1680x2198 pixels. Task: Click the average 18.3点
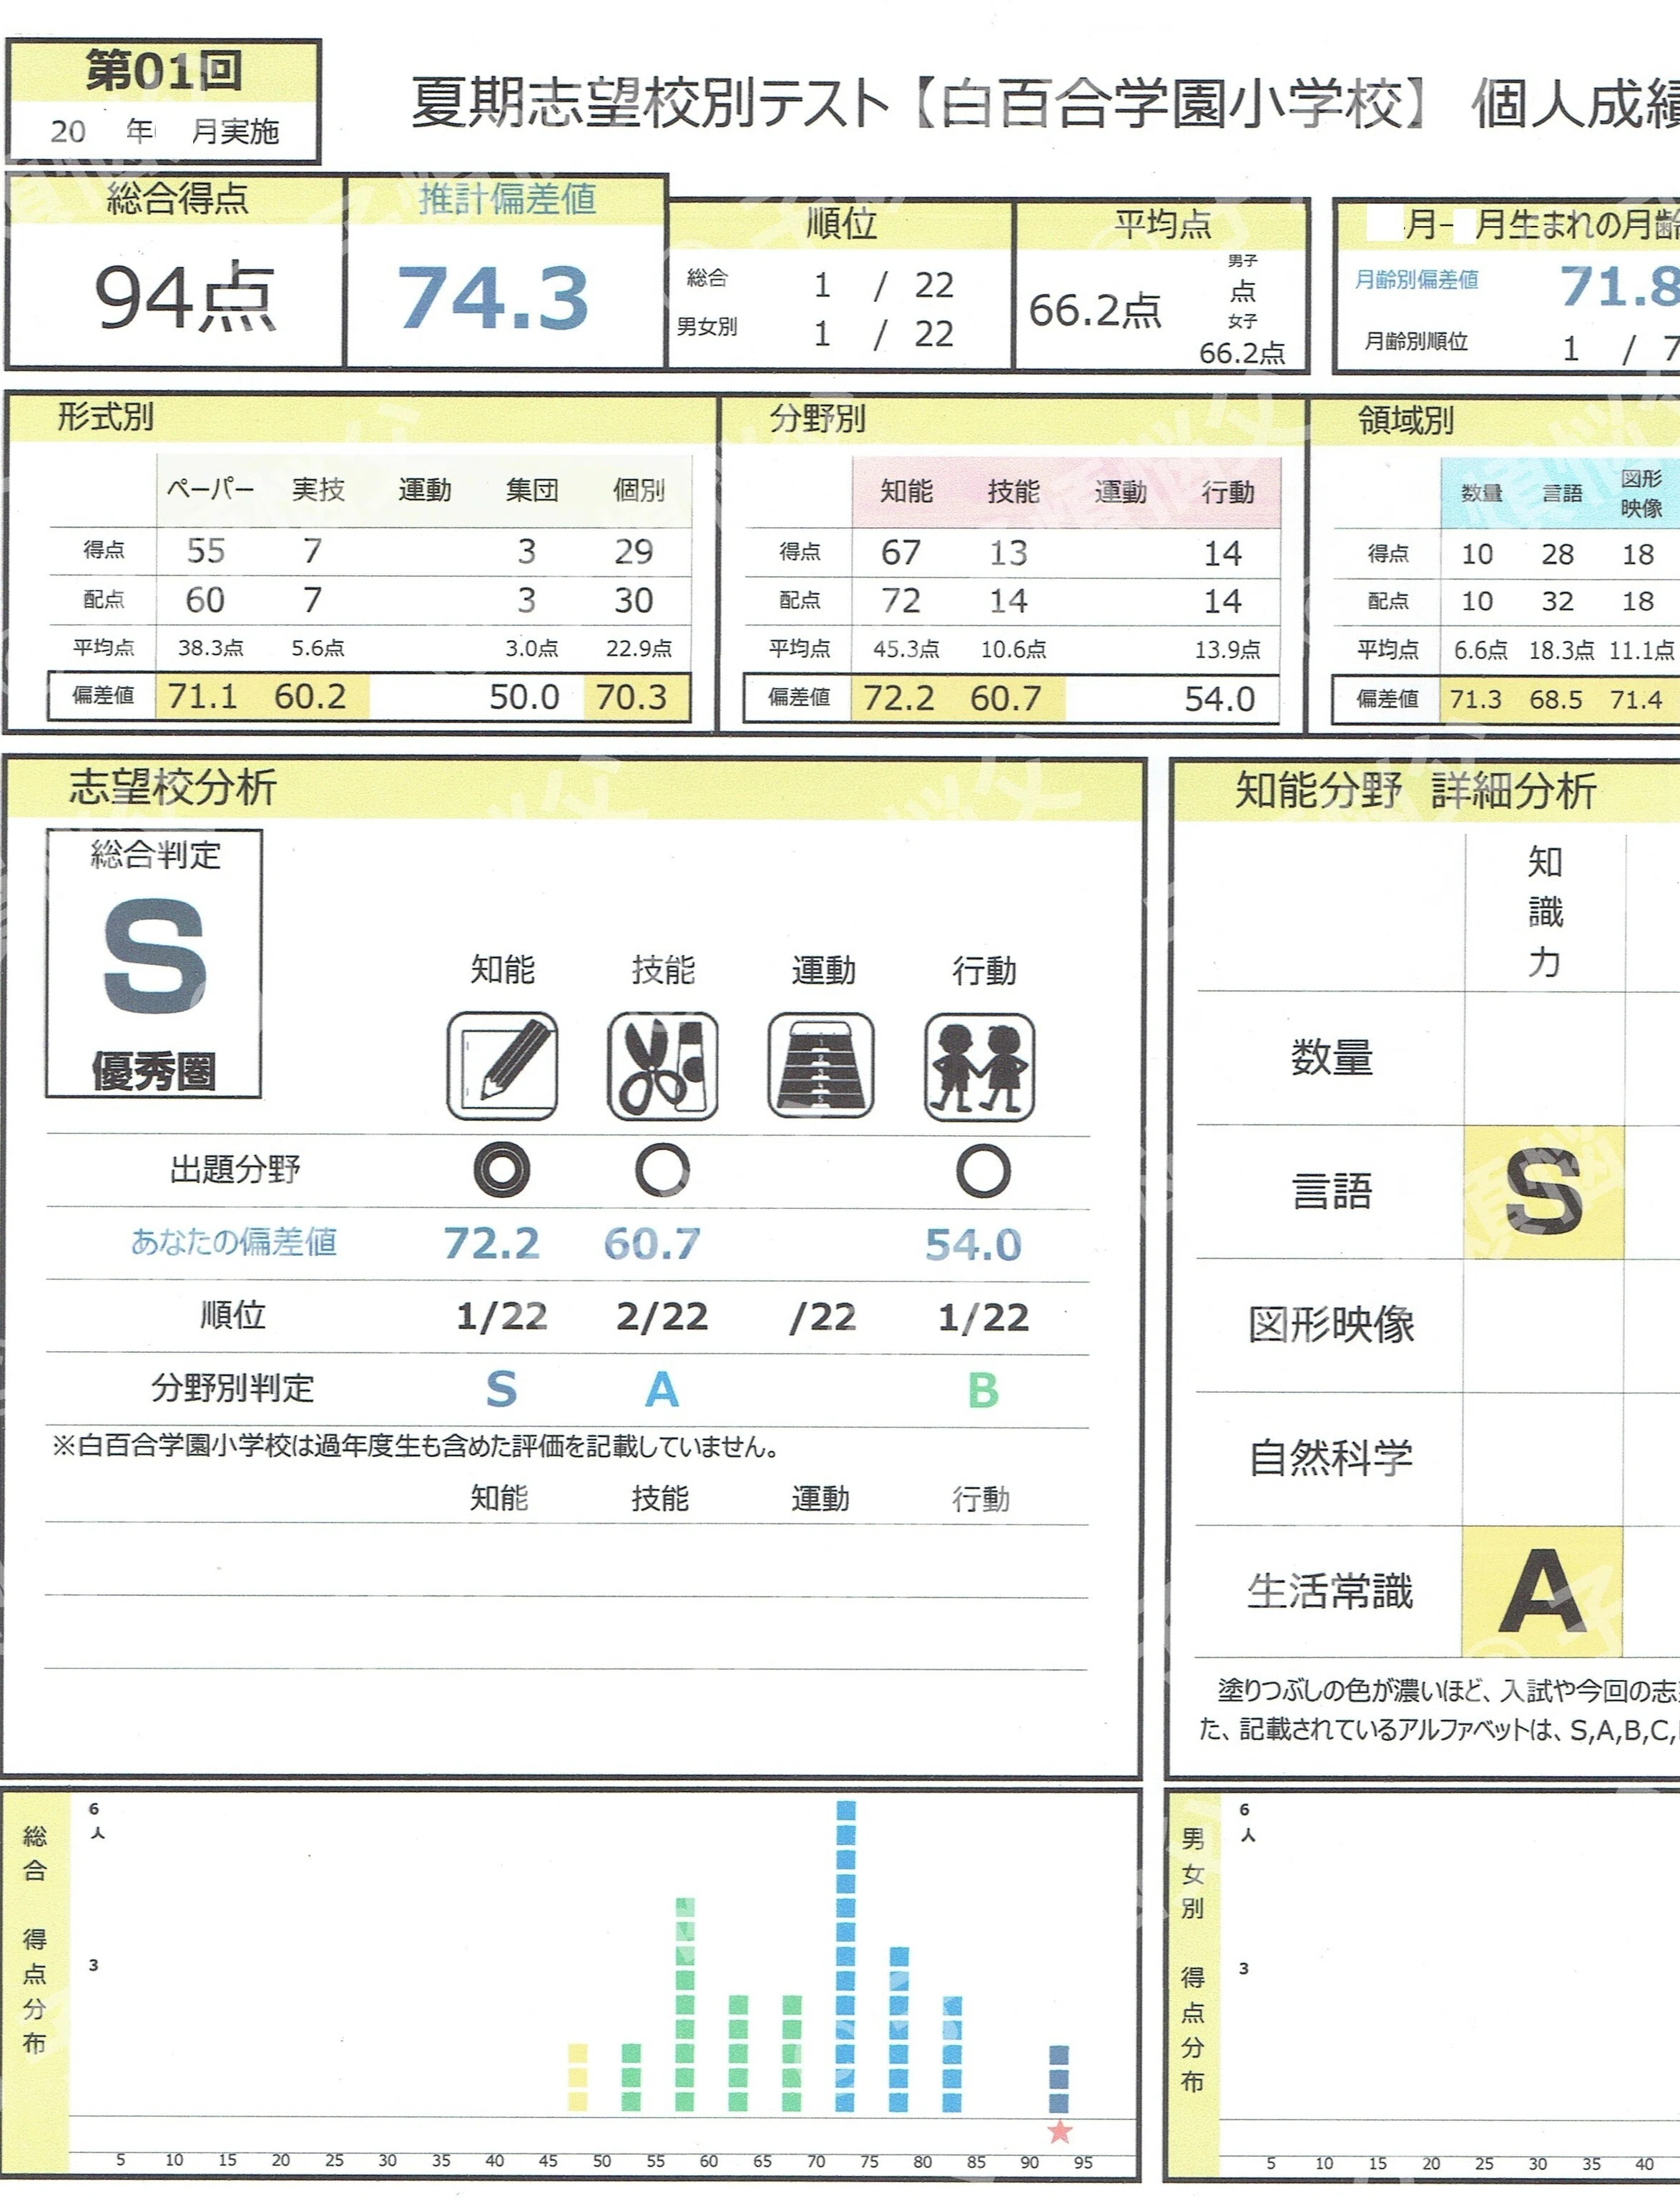(x=1562, y=650)
